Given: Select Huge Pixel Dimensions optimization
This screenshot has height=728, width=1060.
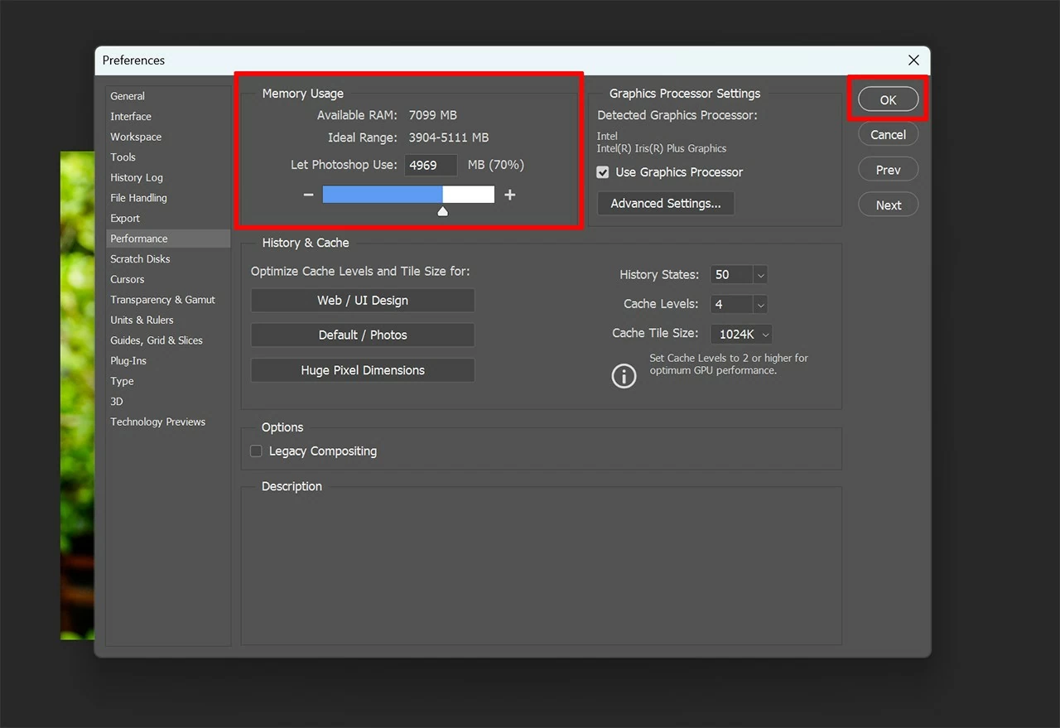Looking at the screenshot, I should 362,370.
